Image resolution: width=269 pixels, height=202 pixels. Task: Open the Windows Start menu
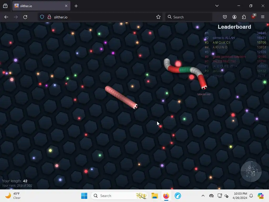pyautogui.click(x=84, y=196)
